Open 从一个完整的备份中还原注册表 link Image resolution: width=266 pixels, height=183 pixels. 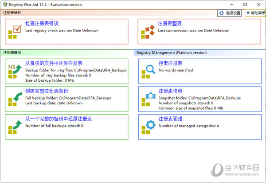[59, 119]
